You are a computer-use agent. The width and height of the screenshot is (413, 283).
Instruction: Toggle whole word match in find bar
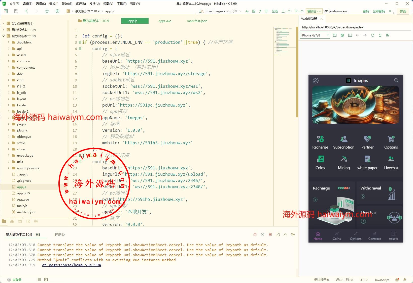click(253, 11)
